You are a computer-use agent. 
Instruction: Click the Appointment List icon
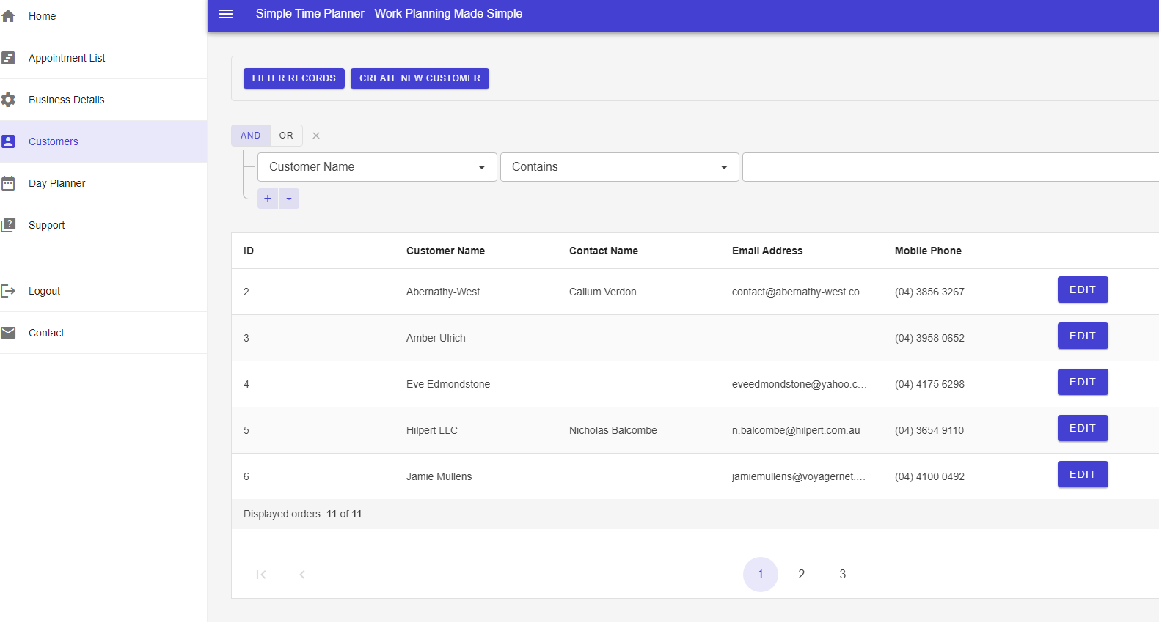click(x=9, y=58)
